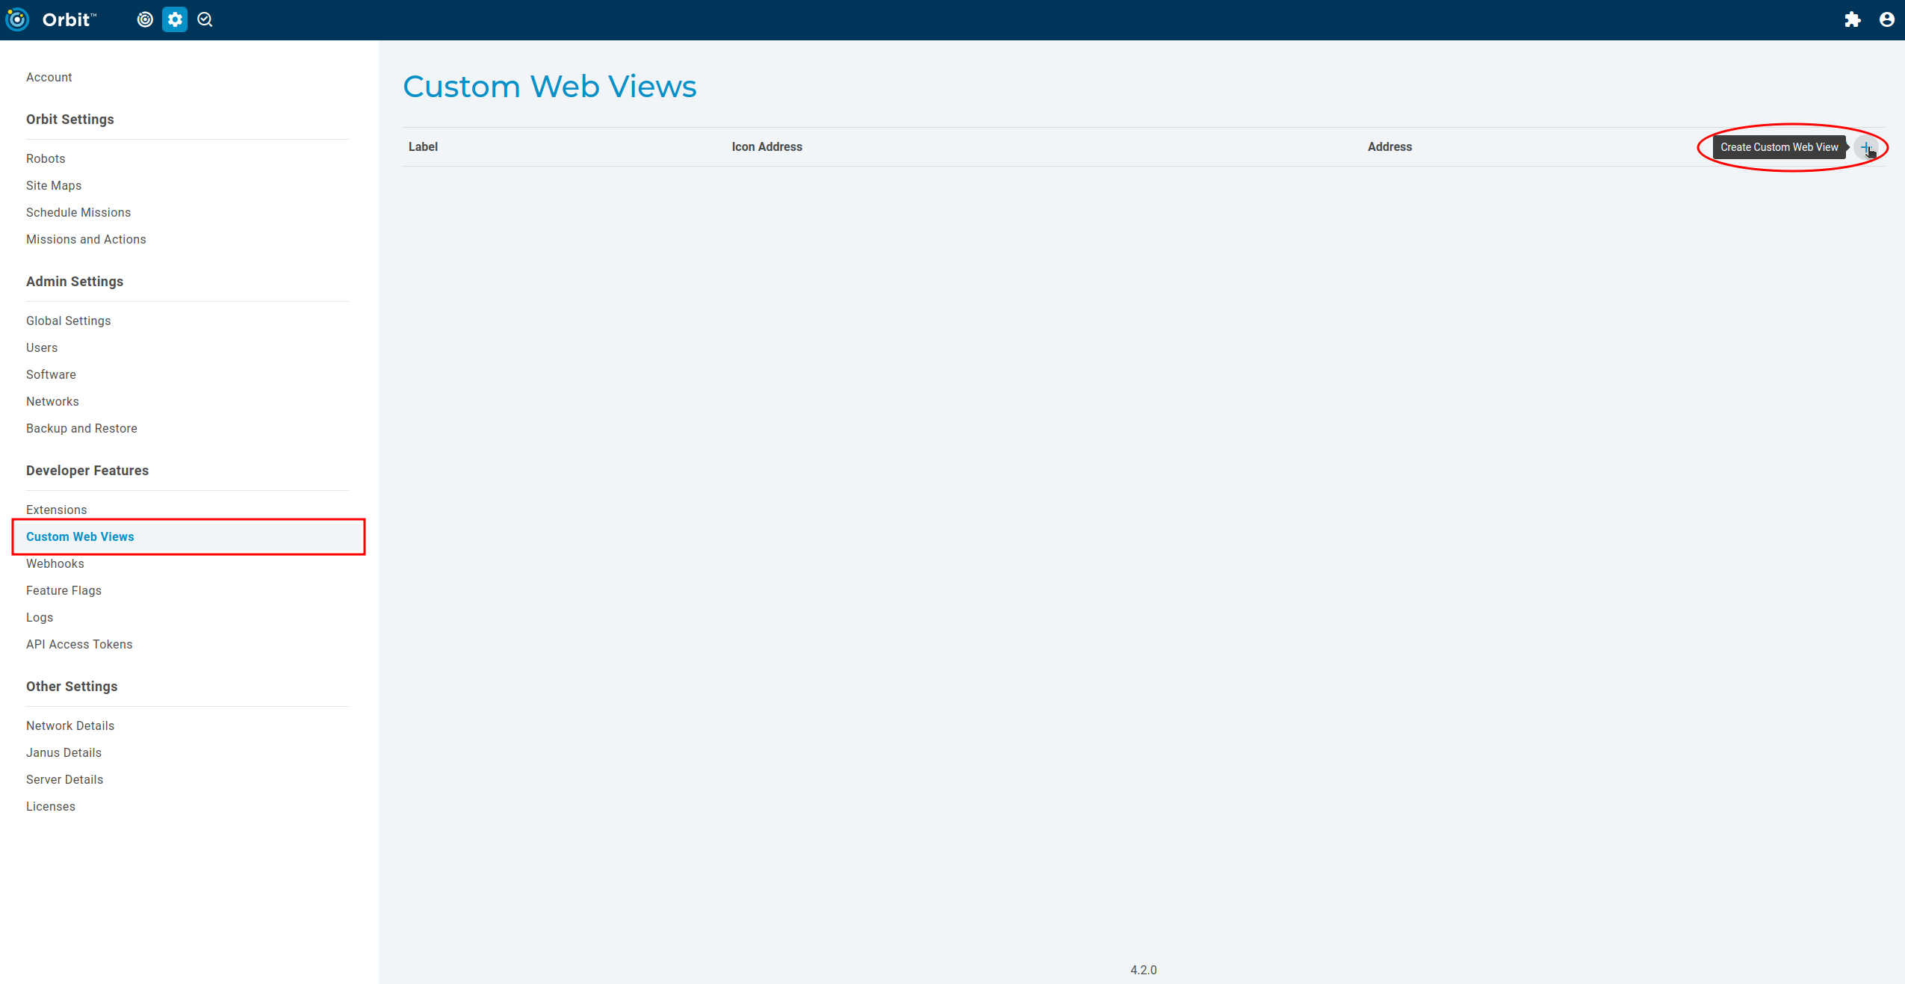Open Global Settings in Admin Settings
Viewport: 1905px width, 984px height.
pyautogui.click(x=68, y=320)
